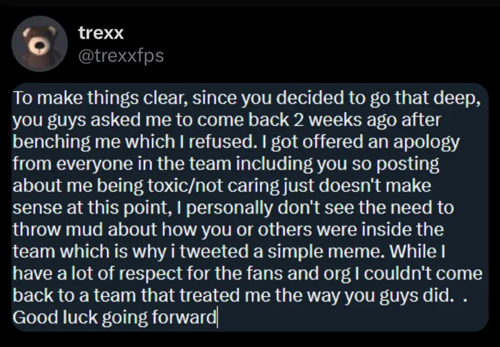This screenshot has width=500, height=347.
Task: Click on the word 'refused'
Action: pyautogui.click(x=222, y=142)
